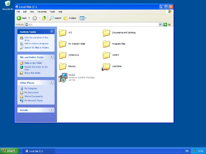Select the WINNT folder icon
Image resolution: width=206 pixels, height=154 pixels.
pos(106,55)
